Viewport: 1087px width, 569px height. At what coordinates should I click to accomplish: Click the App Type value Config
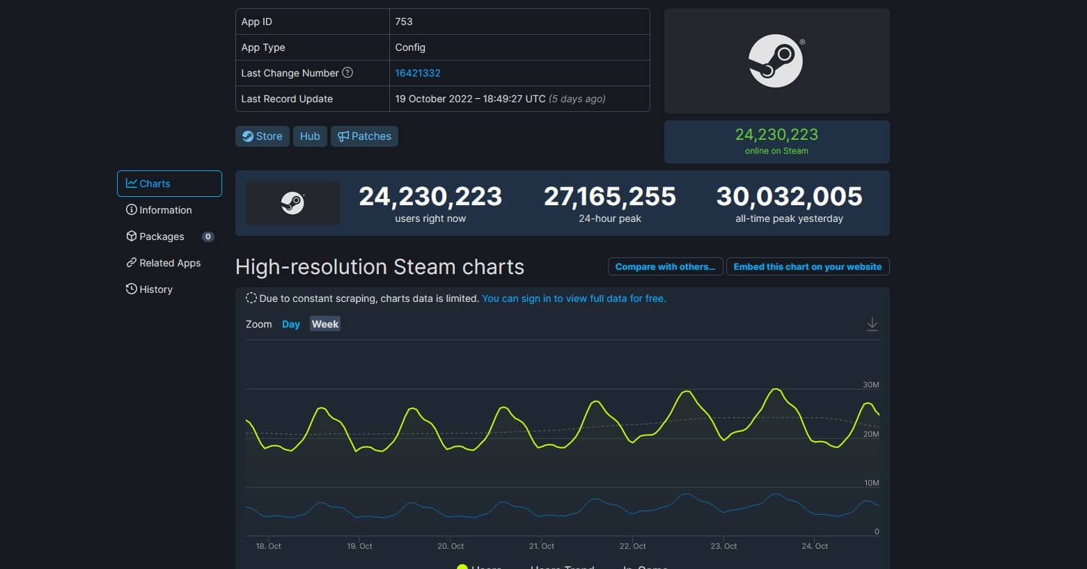[410, 47]
